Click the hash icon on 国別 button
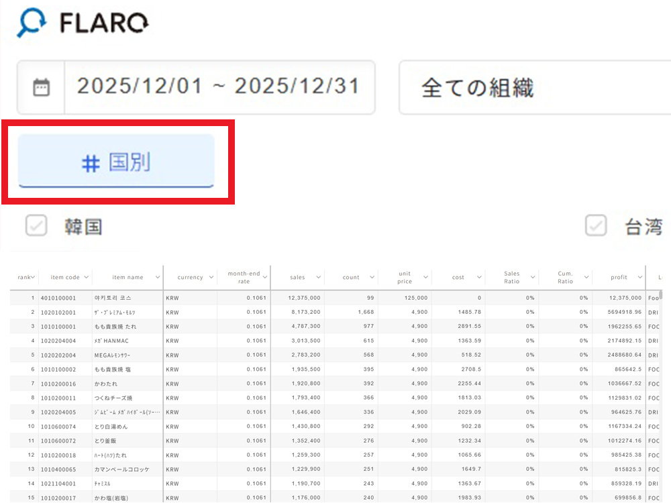The width and height of the screenshot is (671, 503). [91, 163]
